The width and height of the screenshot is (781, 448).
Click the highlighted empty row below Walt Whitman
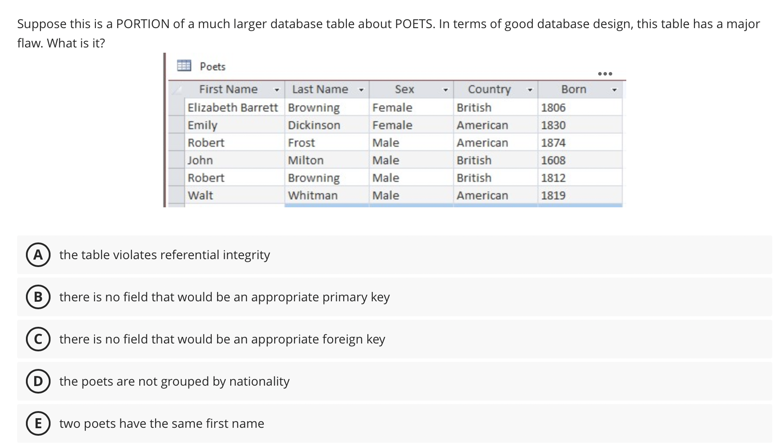(396, 206)
